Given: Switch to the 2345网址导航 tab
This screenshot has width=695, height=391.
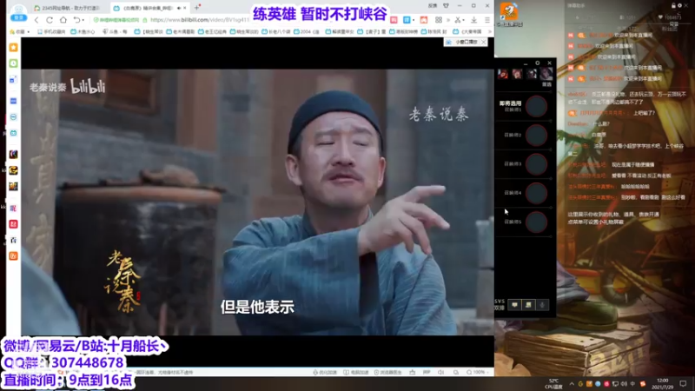Looking at the screenshot, I should pyautogui.click(x=68, y=8).
